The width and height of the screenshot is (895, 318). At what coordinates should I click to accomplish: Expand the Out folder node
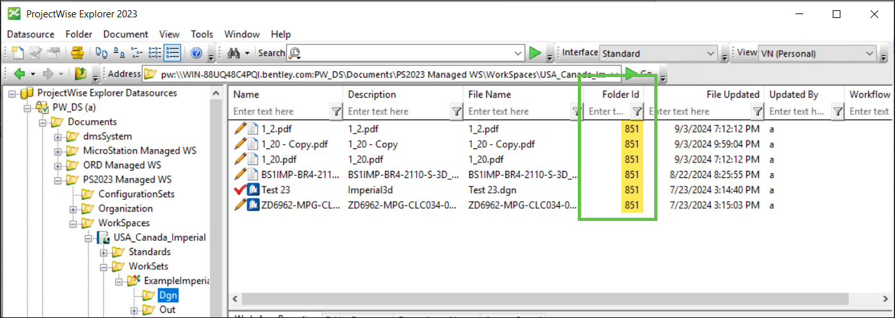pos(134,310)
